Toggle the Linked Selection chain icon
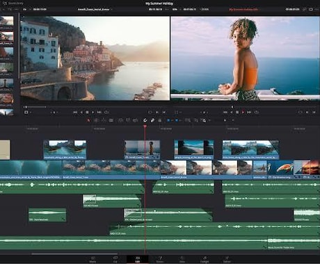Screen dimensions: 320x264 pyautogui.click(x=152, y=120)
